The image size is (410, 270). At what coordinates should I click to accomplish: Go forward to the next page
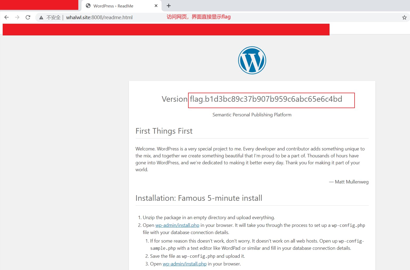pos(17,17)
